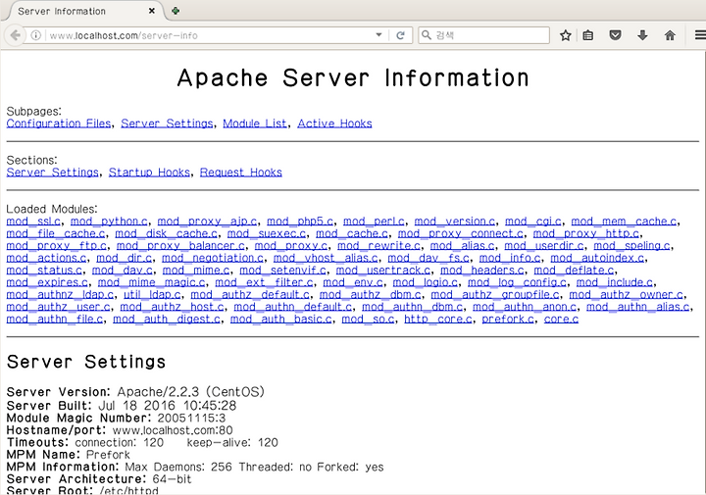The image size is (706, 495).
Task: Open the util_ldap.c link
Action: point(152,294)
